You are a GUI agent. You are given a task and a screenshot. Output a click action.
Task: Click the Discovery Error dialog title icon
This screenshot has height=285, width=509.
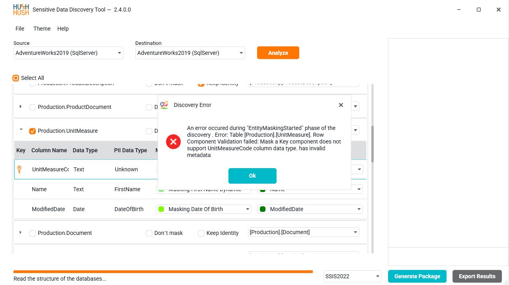pyautogui.click(x=164, y=105)
